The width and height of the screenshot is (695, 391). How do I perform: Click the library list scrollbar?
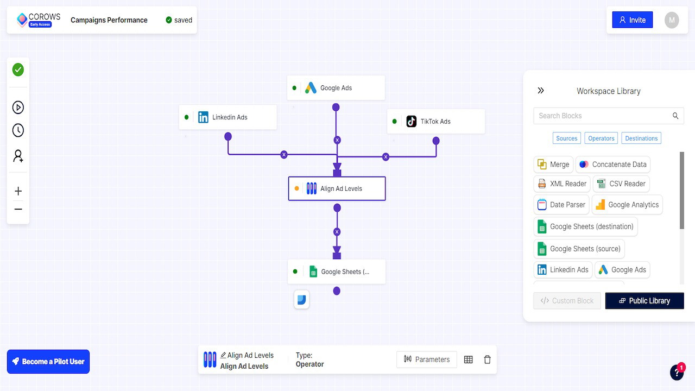pos(682,190)
